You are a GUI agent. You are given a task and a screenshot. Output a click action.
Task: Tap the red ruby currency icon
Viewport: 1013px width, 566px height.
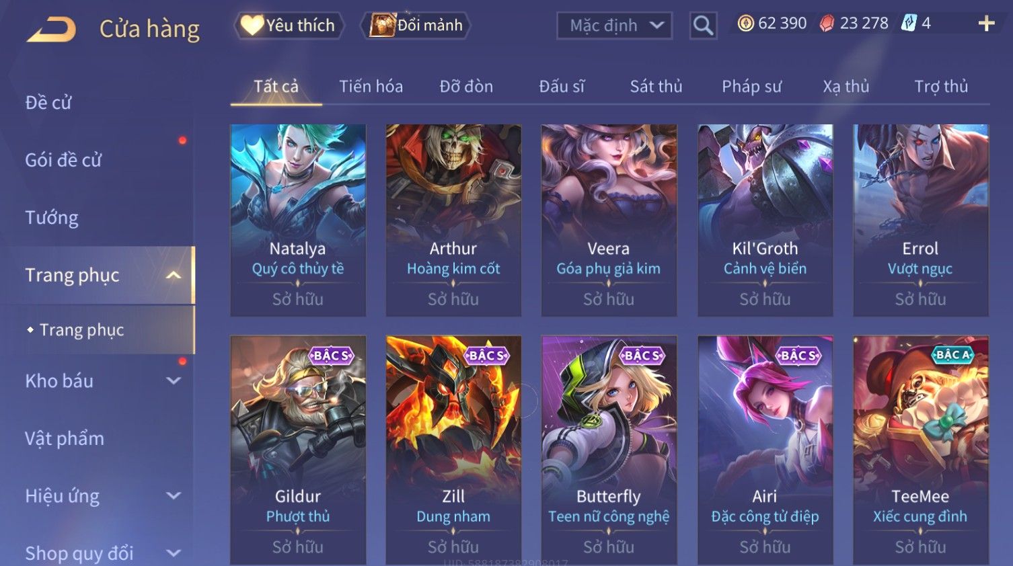[x=827, y=24]
